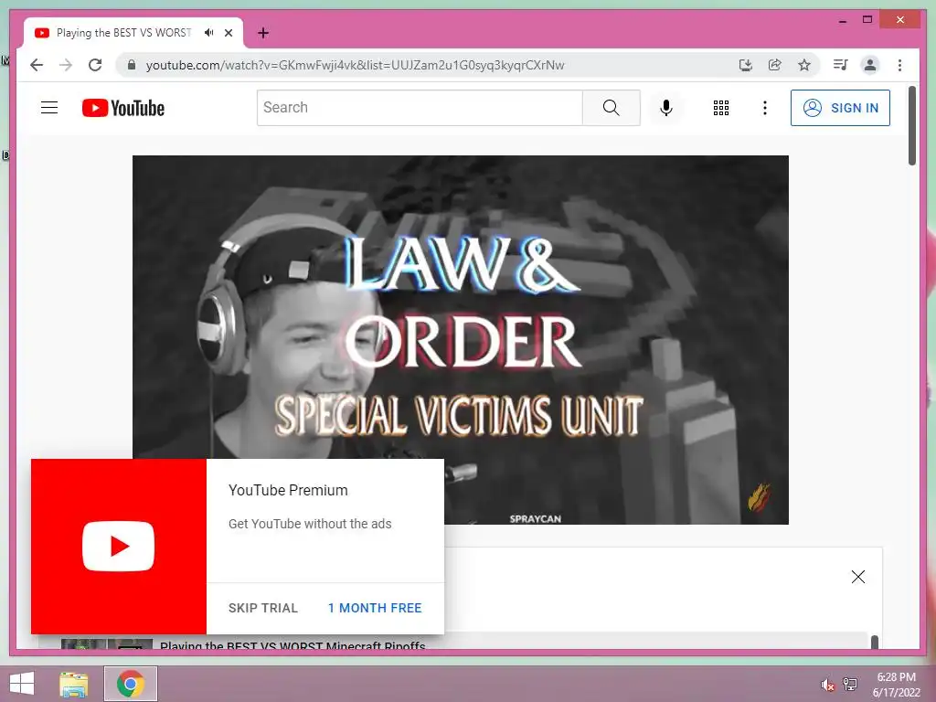Mute the tab with its speaker icon
The image size is (936, 702).
209,33
